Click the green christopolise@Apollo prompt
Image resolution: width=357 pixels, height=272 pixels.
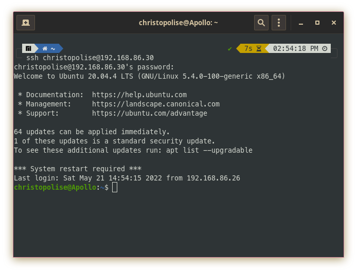click(x=55, y=187)
